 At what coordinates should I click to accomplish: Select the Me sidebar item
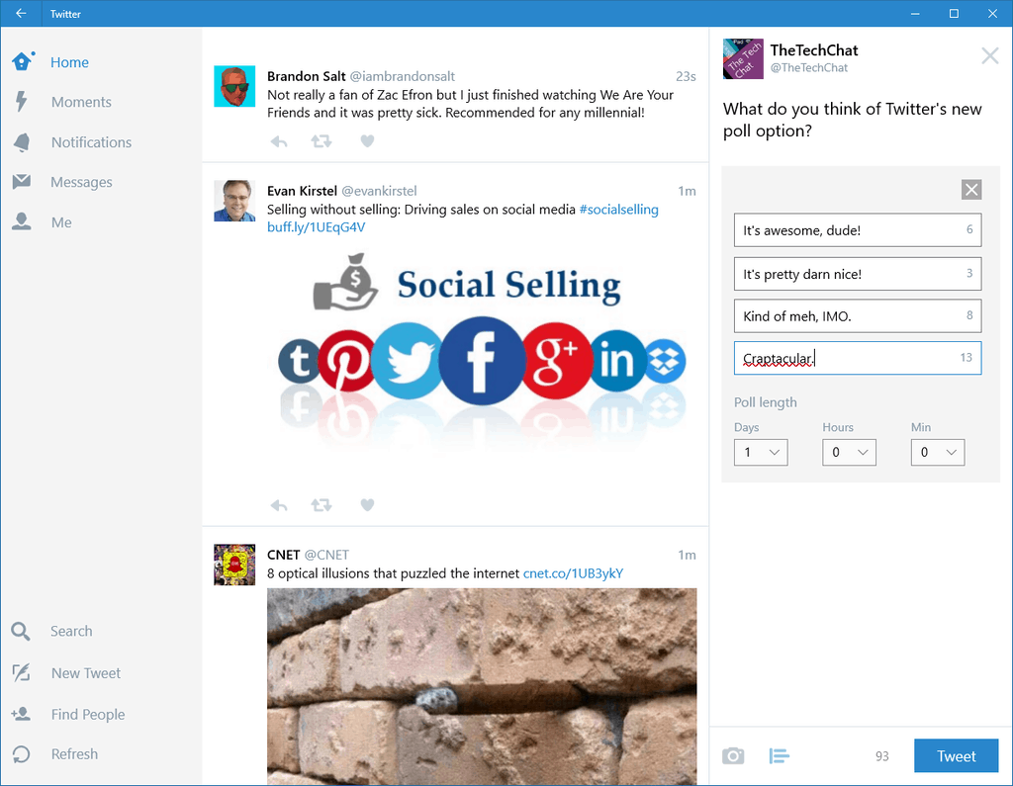click(61, 222)
